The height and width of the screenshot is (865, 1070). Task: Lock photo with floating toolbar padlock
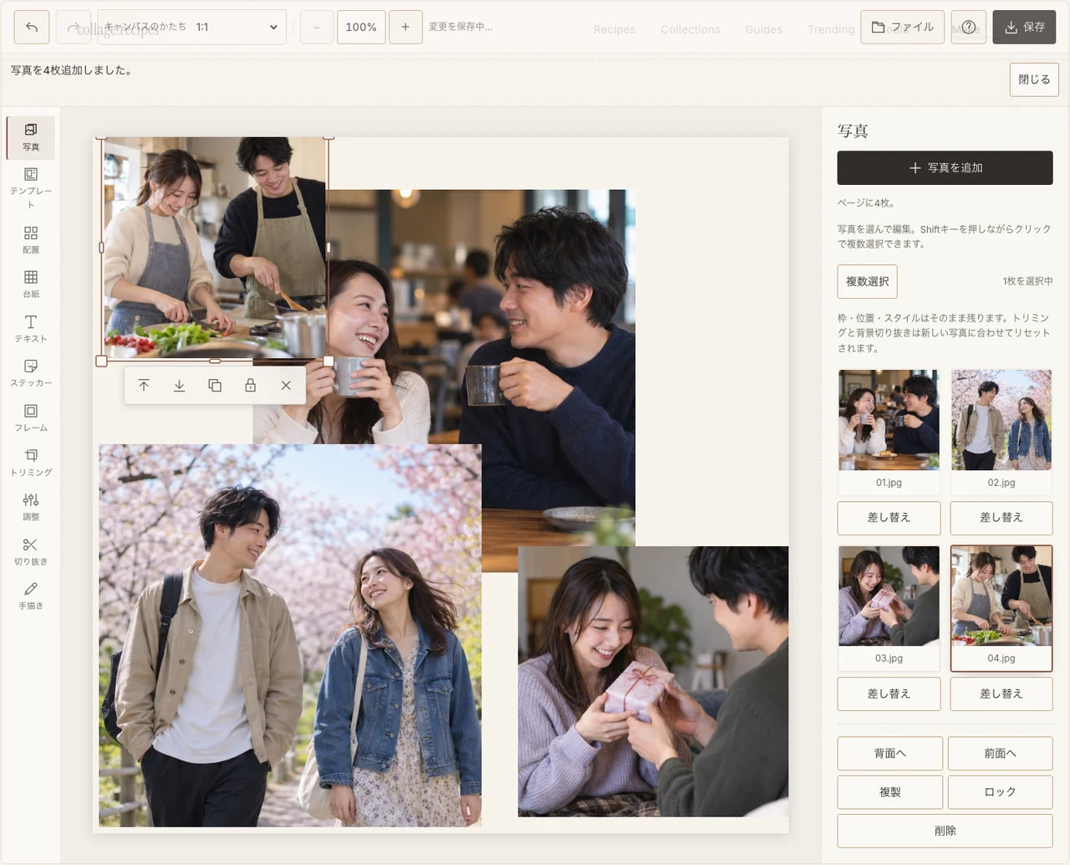click(x=250, y=386)
